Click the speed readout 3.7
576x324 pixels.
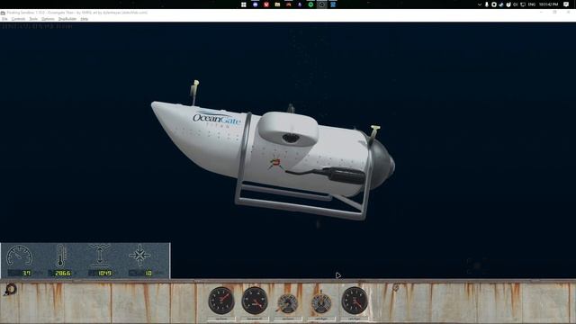click(x=20, y=273)
